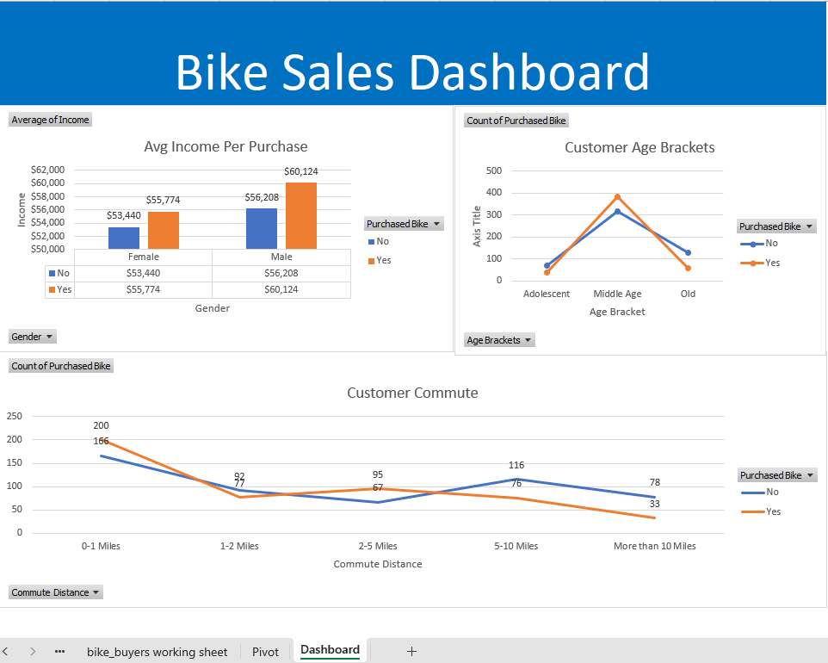
Task: Add a new worksheet with the plus icon
Action: click(x=411, y=652)
